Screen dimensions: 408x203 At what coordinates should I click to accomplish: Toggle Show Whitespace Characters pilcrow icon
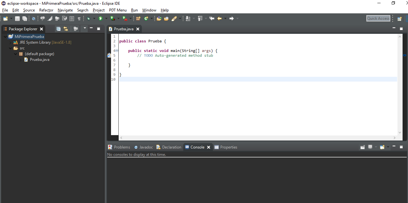pyautogui.click(x=79, y=19)
